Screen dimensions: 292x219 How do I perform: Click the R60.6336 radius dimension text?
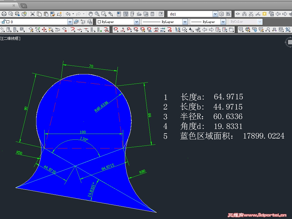101,107
